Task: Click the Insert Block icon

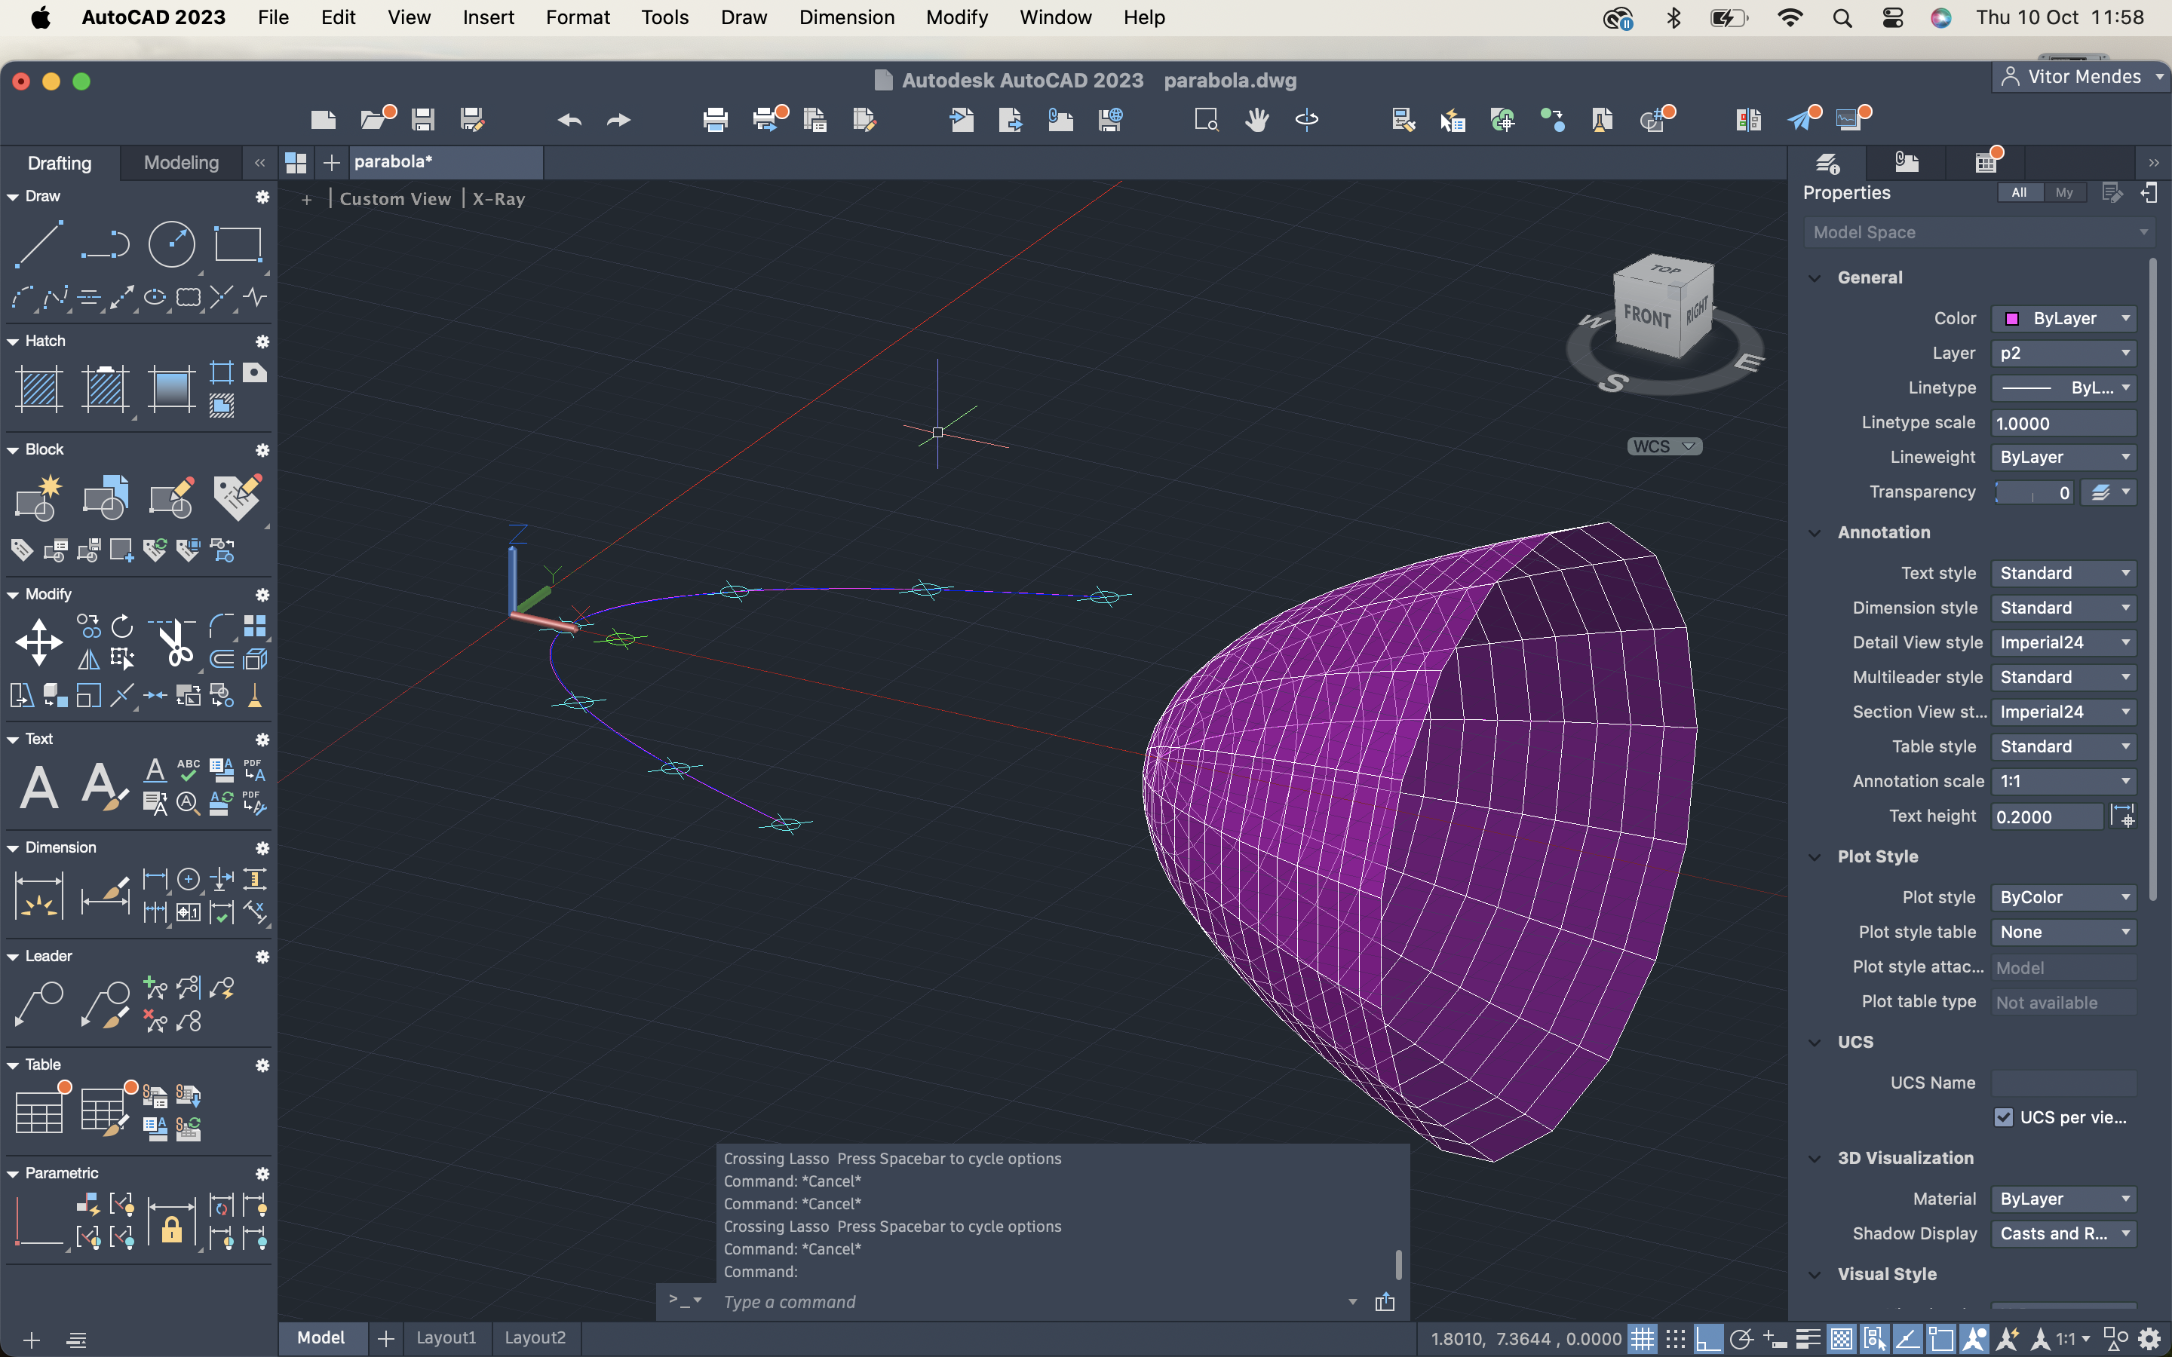Action: pos(105,498)
